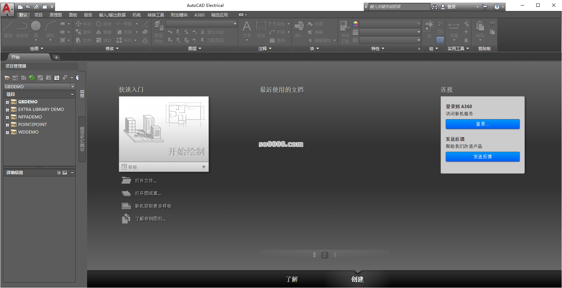
Task: Switch to the right recent-documents view icon
Action: 335,255
